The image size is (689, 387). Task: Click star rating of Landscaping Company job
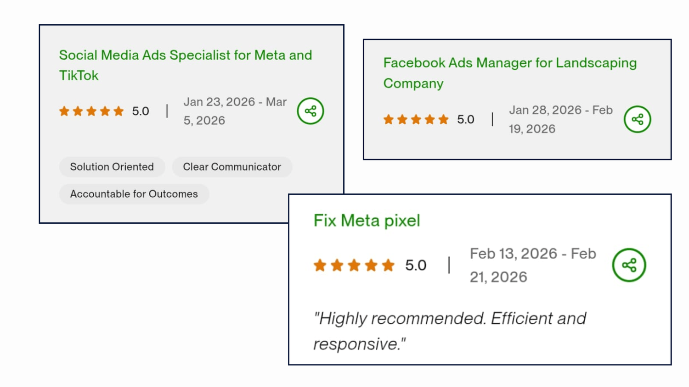[416, 120]
